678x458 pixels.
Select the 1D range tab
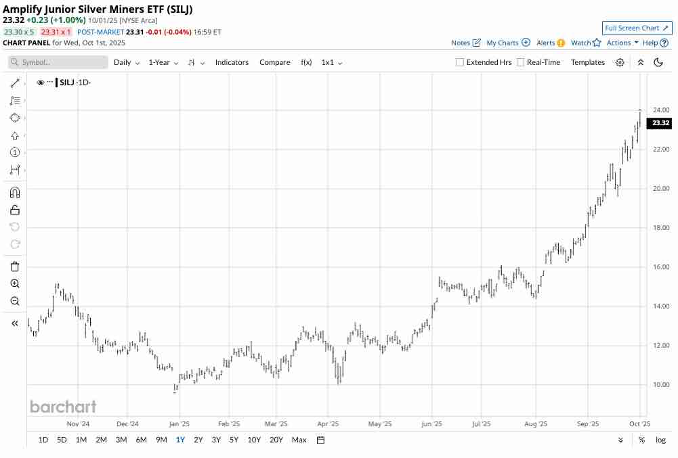click(x=43, y=440)
